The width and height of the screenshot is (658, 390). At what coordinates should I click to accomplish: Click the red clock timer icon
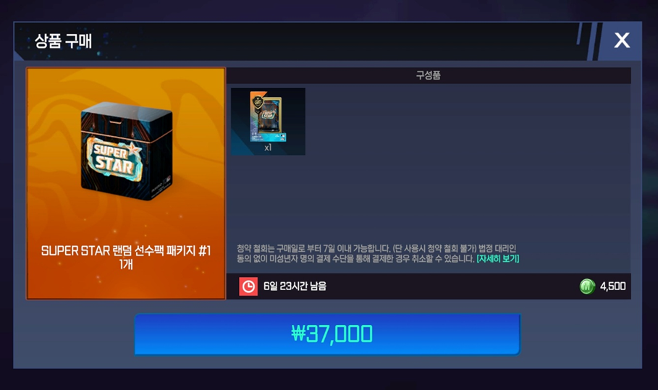tap(248, 287)
